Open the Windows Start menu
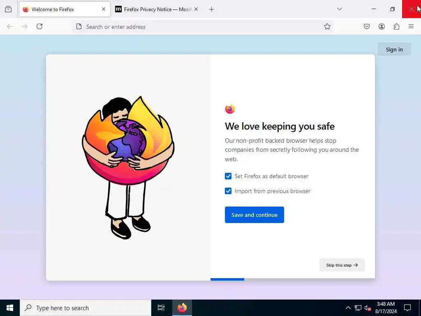 point(10,308)
